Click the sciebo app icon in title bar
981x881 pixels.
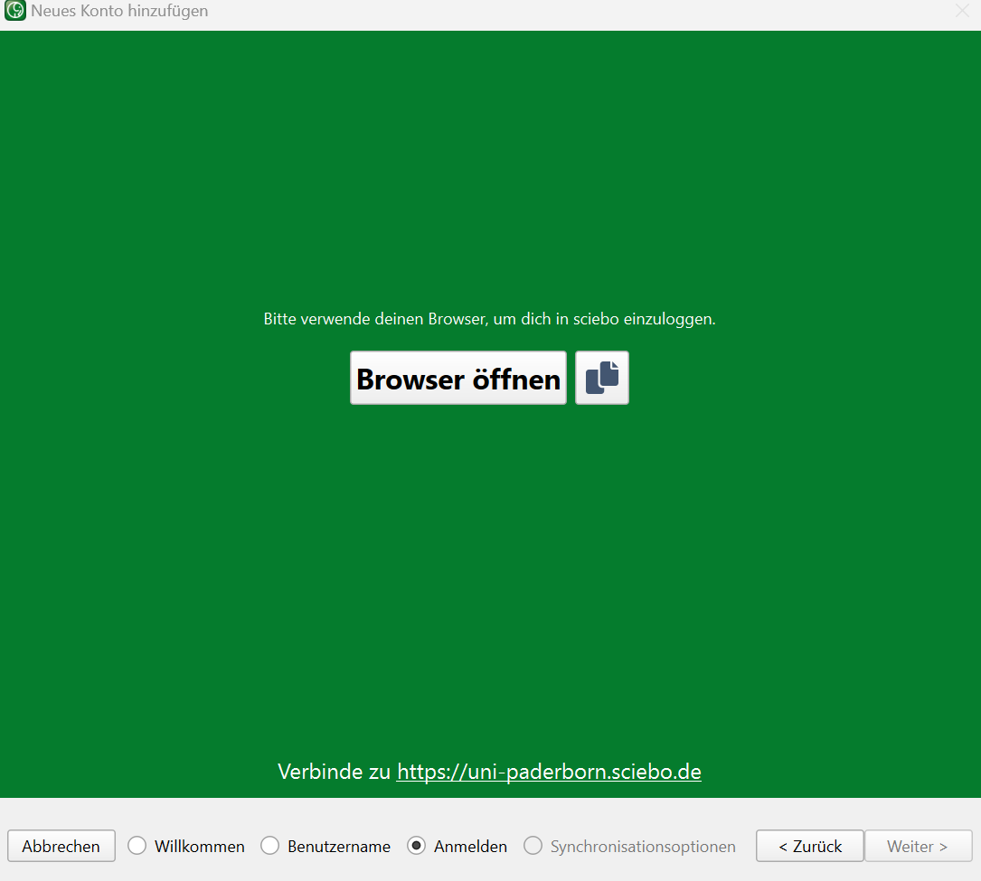pos(15,12)
